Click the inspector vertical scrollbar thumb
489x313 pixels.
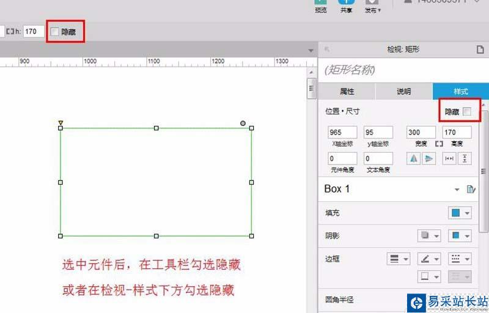pyautogui.click(x=483, y=171)
